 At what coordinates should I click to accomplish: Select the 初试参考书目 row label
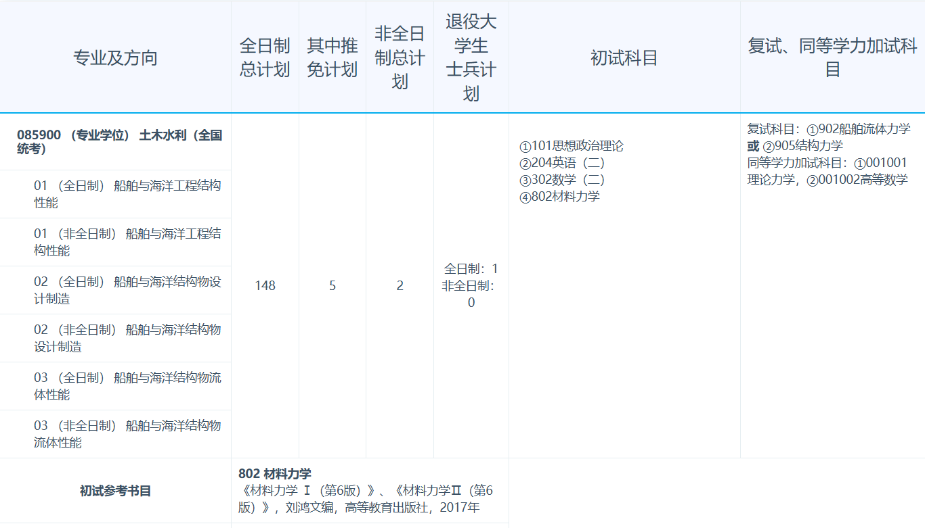[x=115, y=490]
